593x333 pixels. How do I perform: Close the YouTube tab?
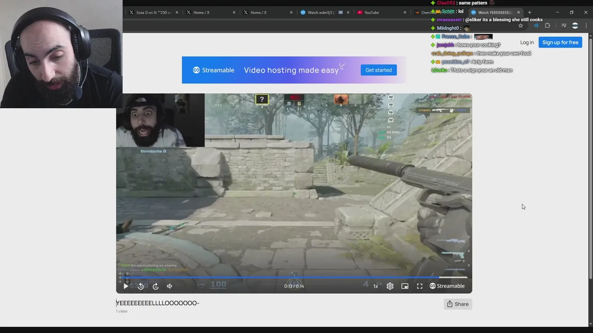[405, 12]
